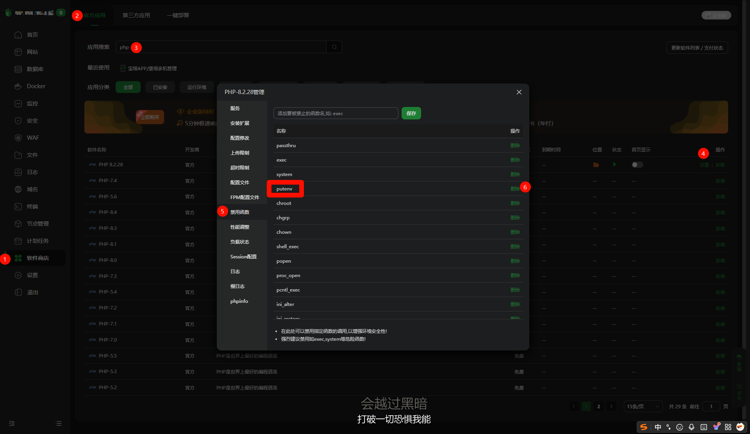The width and height of the screenshot is (750, 434).
Task: Toggle PHP 8.2.28 homepage display switch
Action: (637, 165)
